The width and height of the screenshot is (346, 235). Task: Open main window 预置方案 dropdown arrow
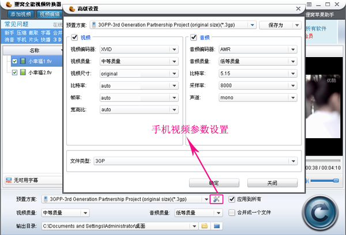(x=206, y=199)
